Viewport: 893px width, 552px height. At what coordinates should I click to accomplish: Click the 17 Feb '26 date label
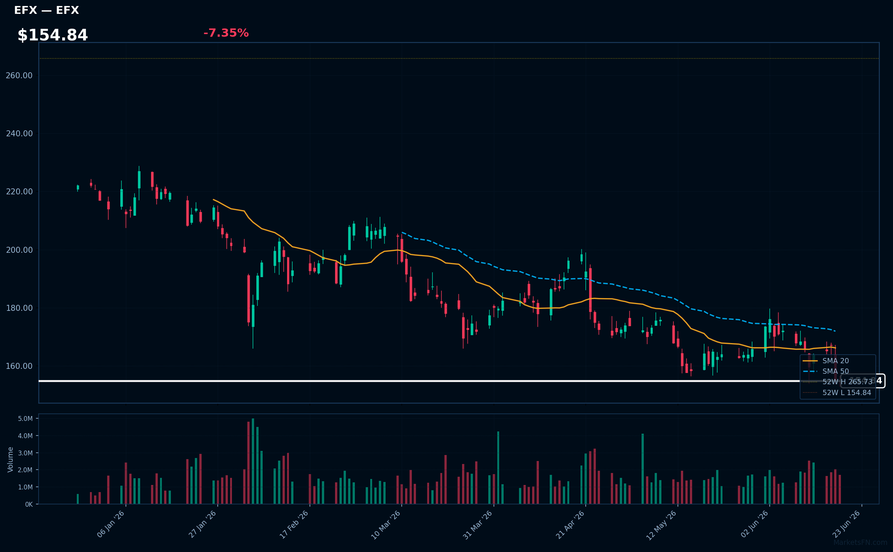point(294,524)
